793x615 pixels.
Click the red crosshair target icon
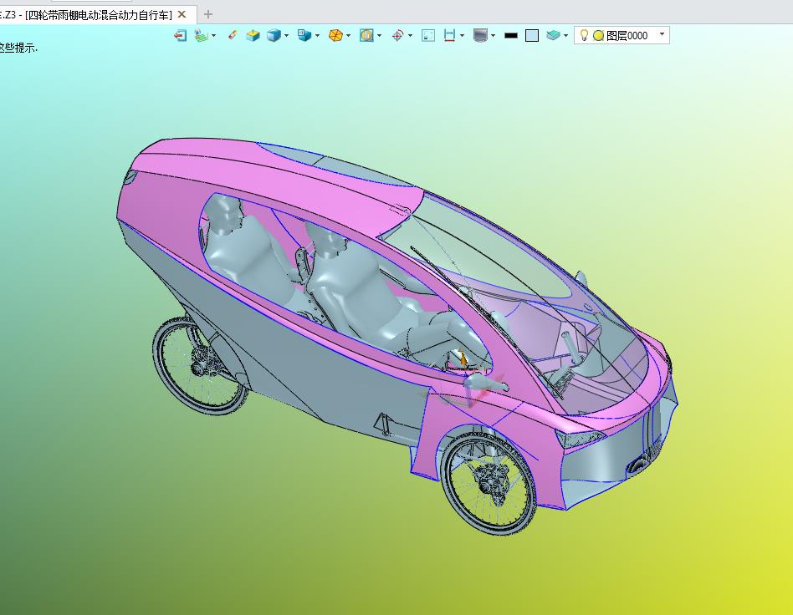pyautogui.click(x=397, y=36)
